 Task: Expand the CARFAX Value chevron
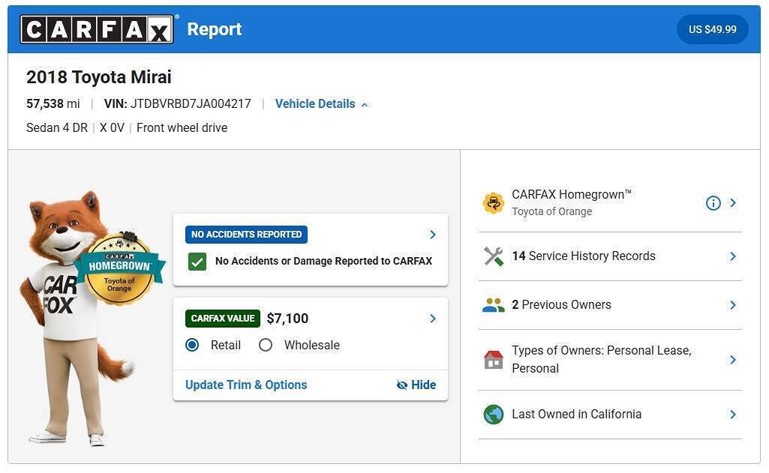point(433,319)
